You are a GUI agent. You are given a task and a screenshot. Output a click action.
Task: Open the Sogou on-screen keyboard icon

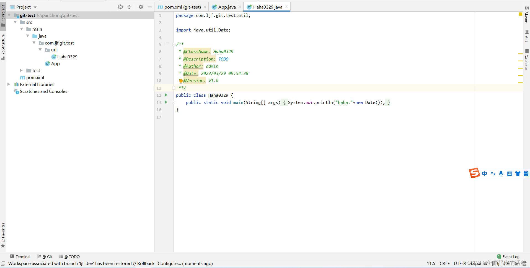tap(510, 174)
